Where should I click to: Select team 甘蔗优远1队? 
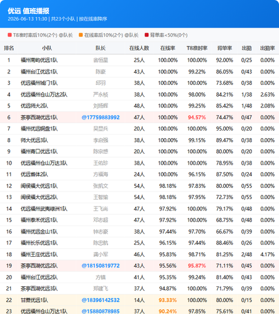coord(34,300)
